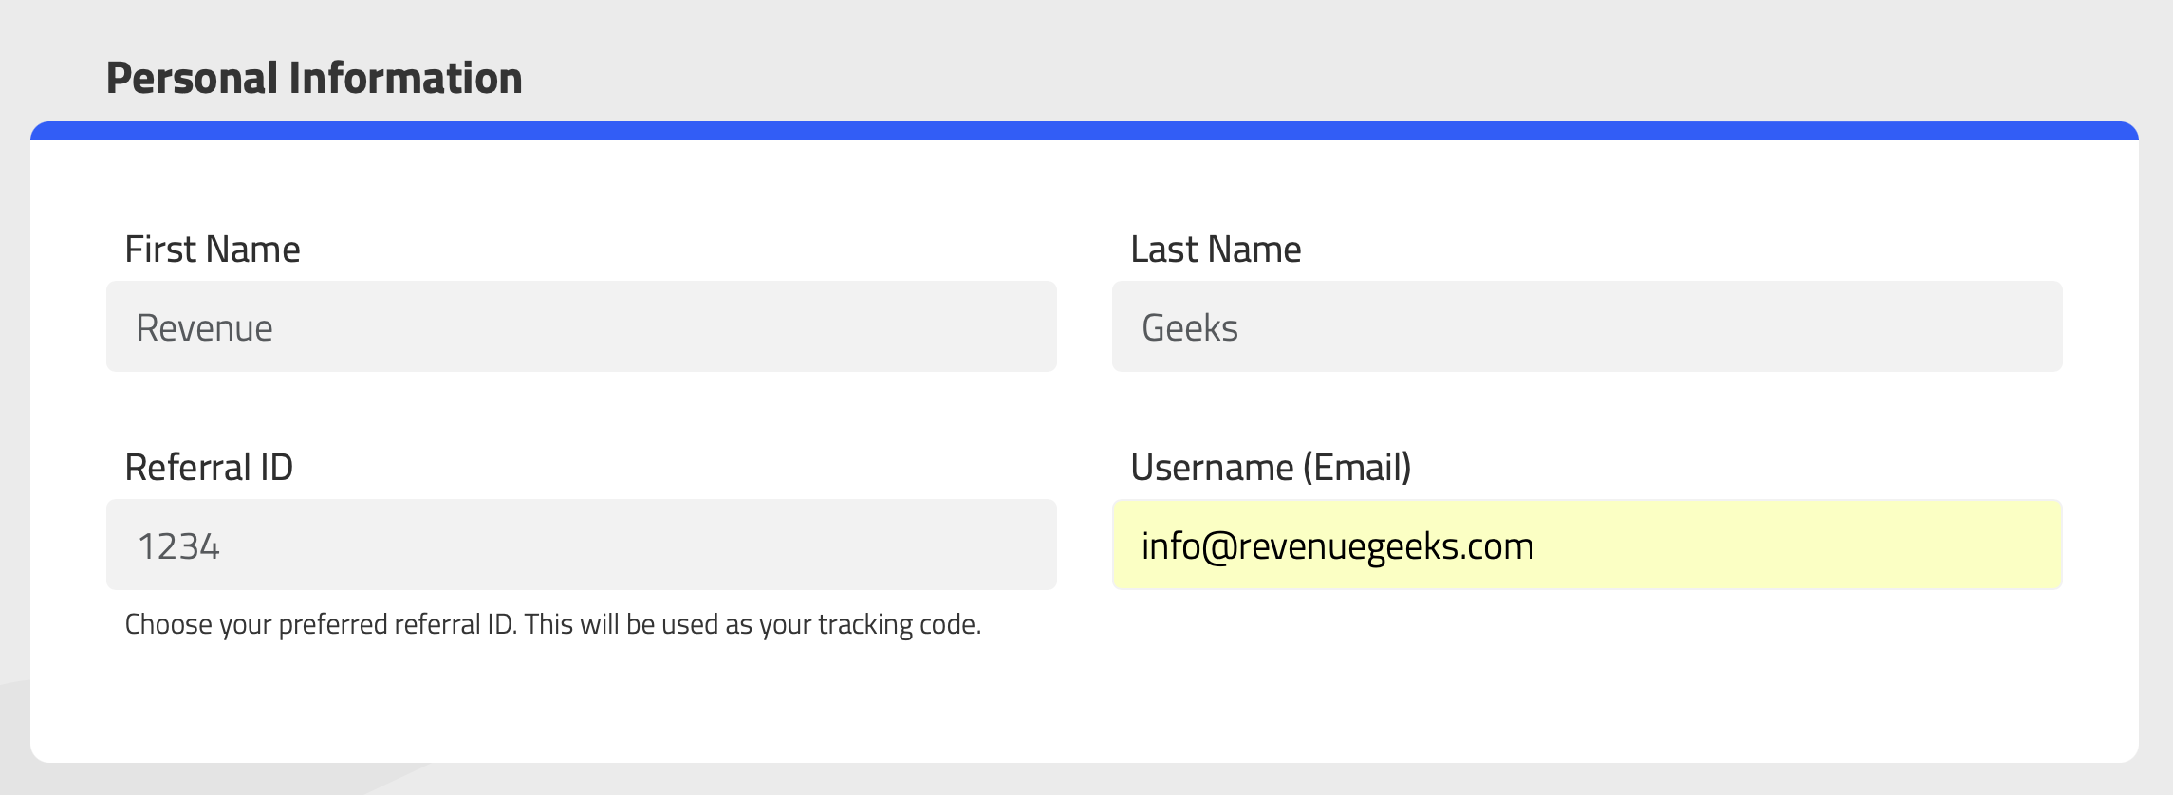Click the "Last Name" label

pyautogui.click(x=1216, y=250)
